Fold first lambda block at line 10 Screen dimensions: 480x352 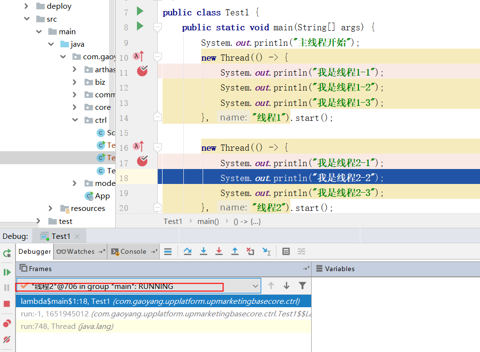pyautogui.click(x=157, y=57)
